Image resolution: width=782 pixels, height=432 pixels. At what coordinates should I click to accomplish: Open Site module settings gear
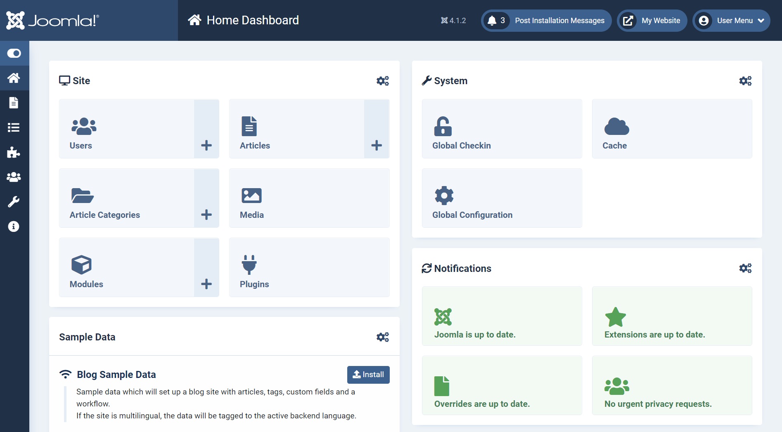[x=382, y=81]
